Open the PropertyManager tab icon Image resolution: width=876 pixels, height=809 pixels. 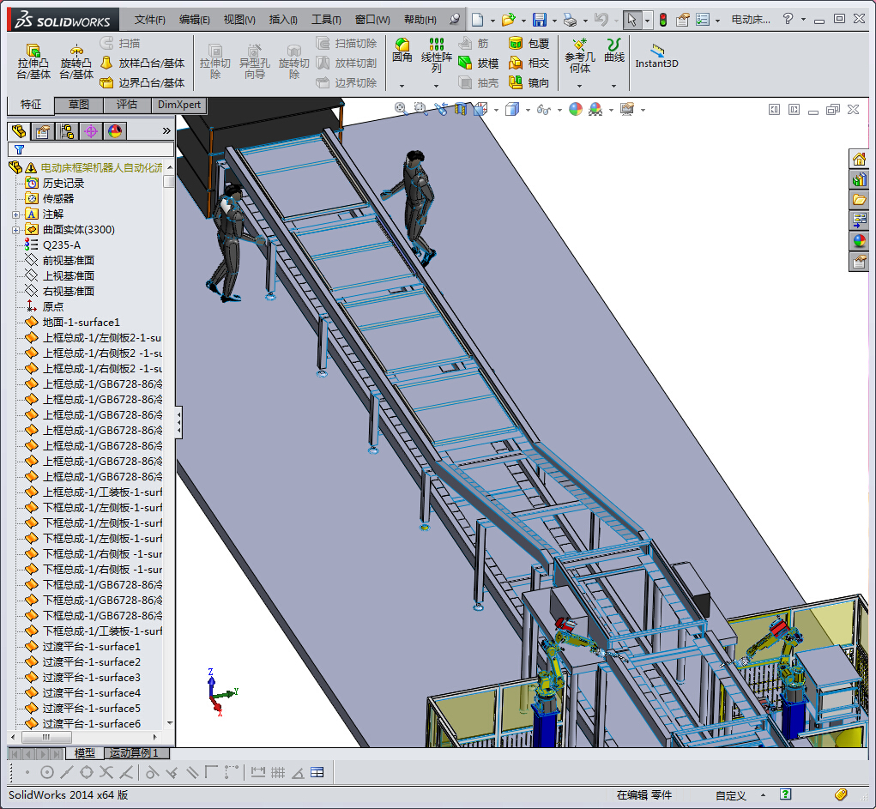coord(42,131)
